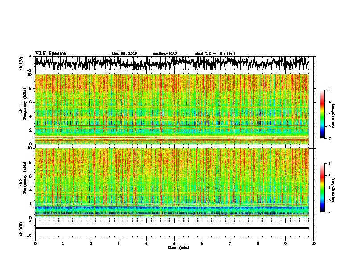Click the '6' kHz tick of ch.2 spectrogram
353x273 pixels.
pos(31,176)
